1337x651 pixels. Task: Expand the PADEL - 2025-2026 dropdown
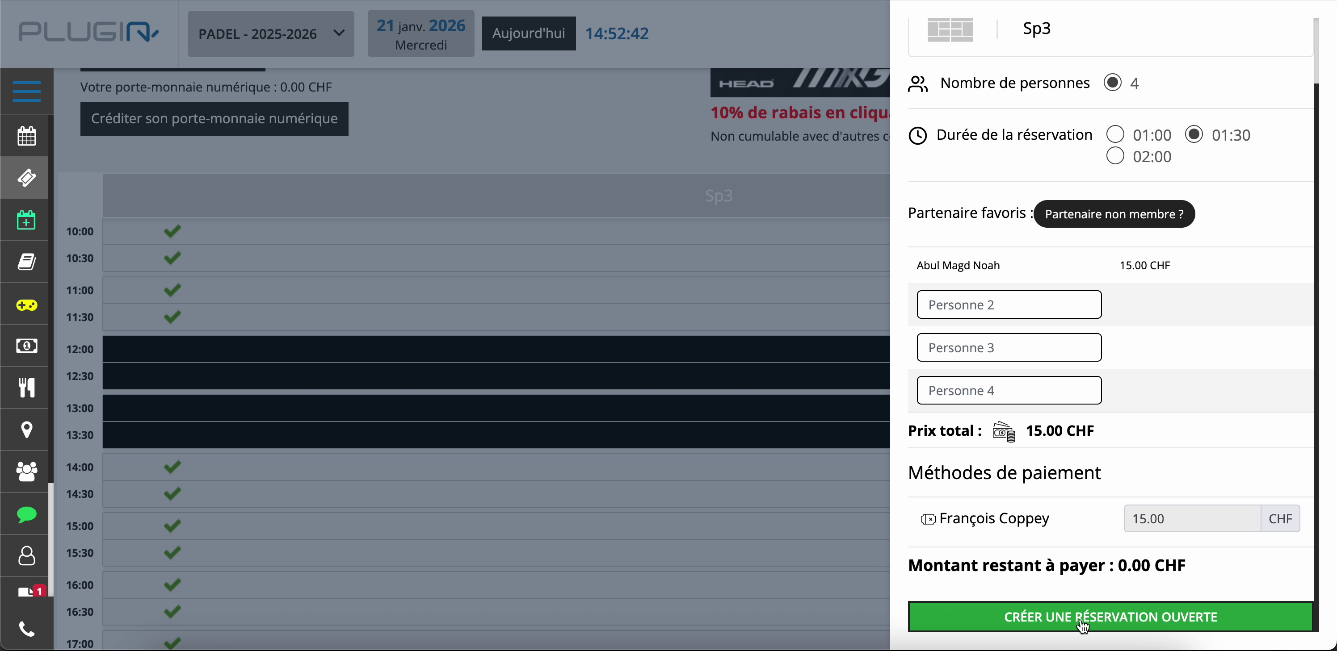[x=270, y=34]
